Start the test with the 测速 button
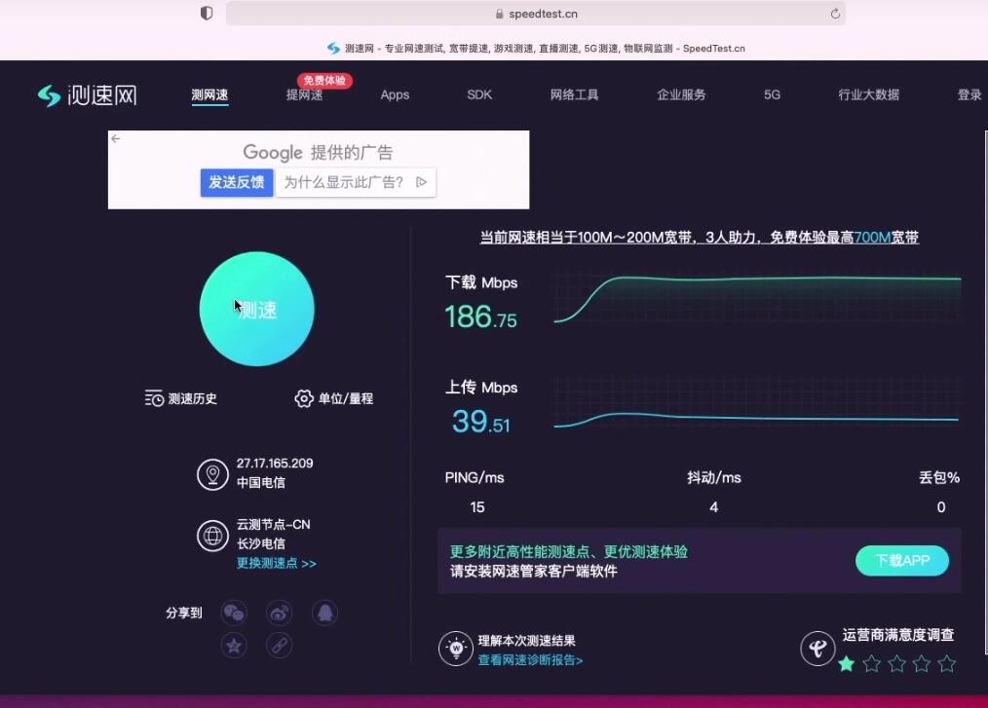988x708 pixels. pyautogui.click(x=256, y=309)
